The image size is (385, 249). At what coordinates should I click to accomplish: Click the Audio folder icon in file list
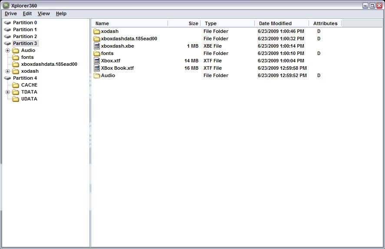tap(97, 75)
